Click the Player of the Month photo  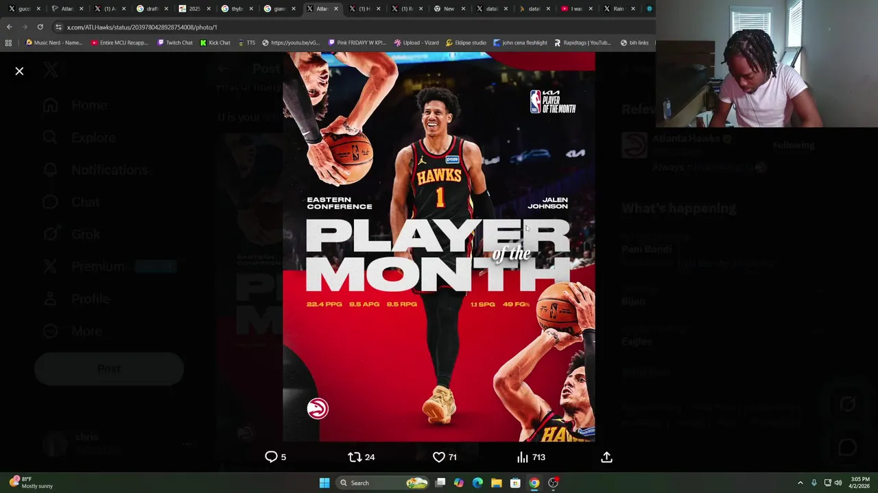point(439,247)
